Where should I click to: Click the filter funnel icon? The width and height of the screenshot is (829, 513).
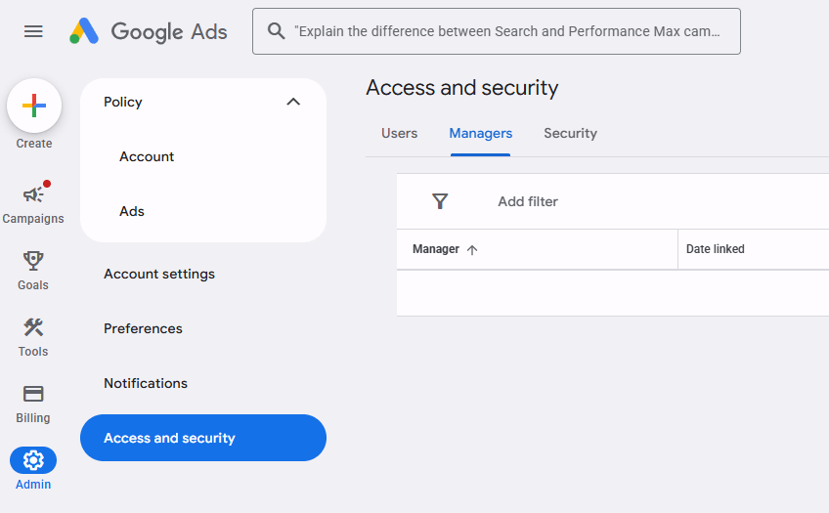(440, 201)
